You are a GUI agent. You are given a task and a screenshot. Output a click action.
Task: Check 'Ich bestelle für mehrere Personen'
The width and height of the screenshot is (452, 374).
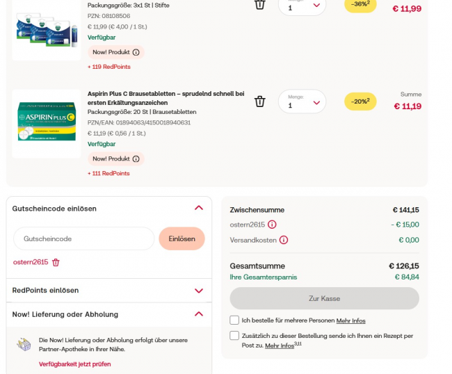coord(234,320)
